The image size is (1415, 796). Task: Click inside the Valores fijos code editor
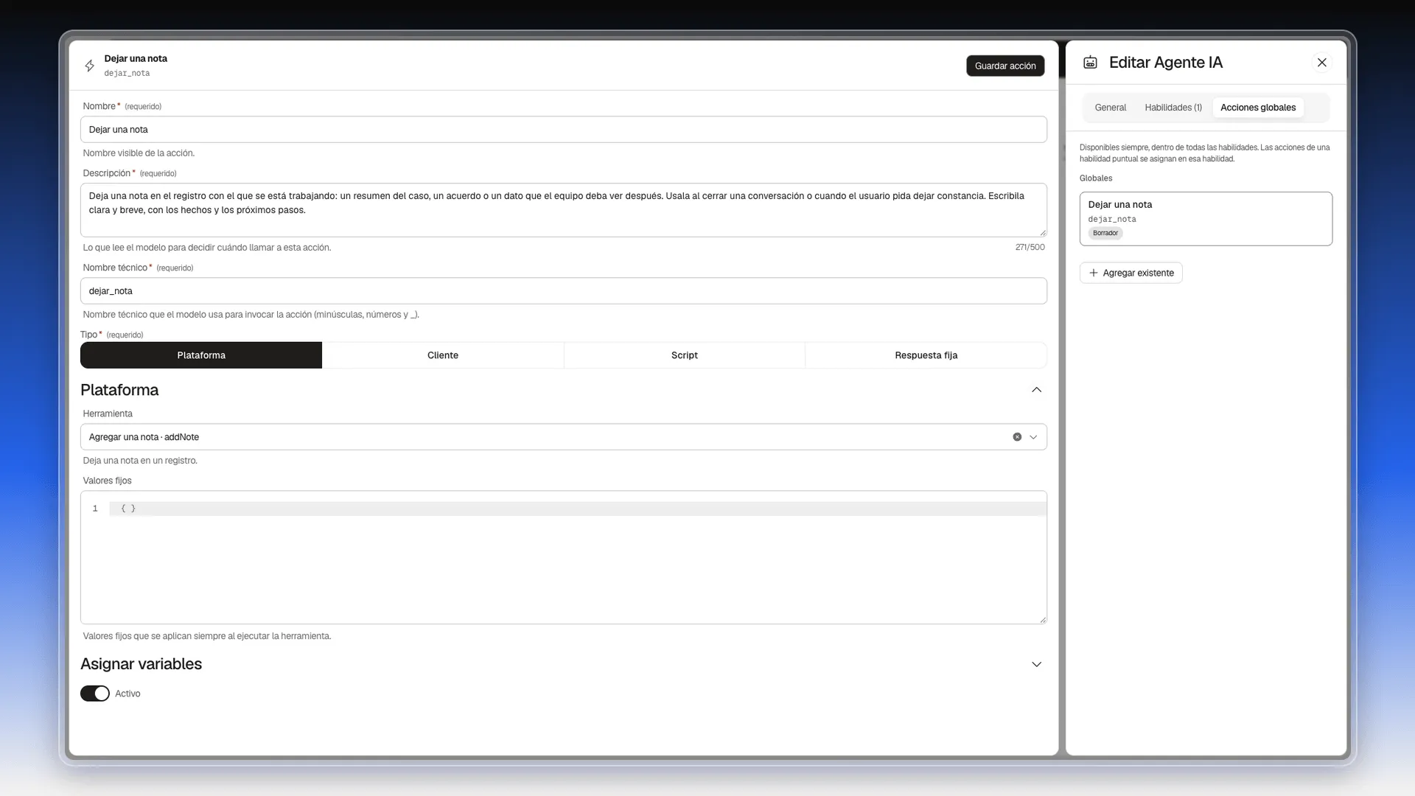point(563,558)
